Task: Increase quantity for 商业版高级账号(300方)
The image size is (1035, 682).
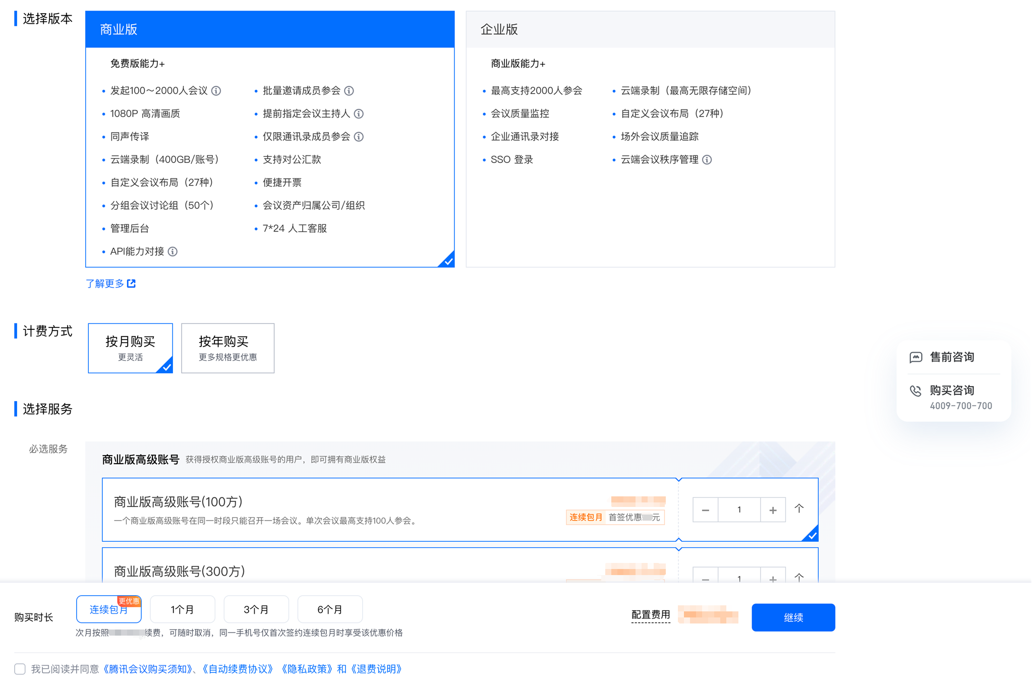Action: pyautogui.click(x=773, y=576)
